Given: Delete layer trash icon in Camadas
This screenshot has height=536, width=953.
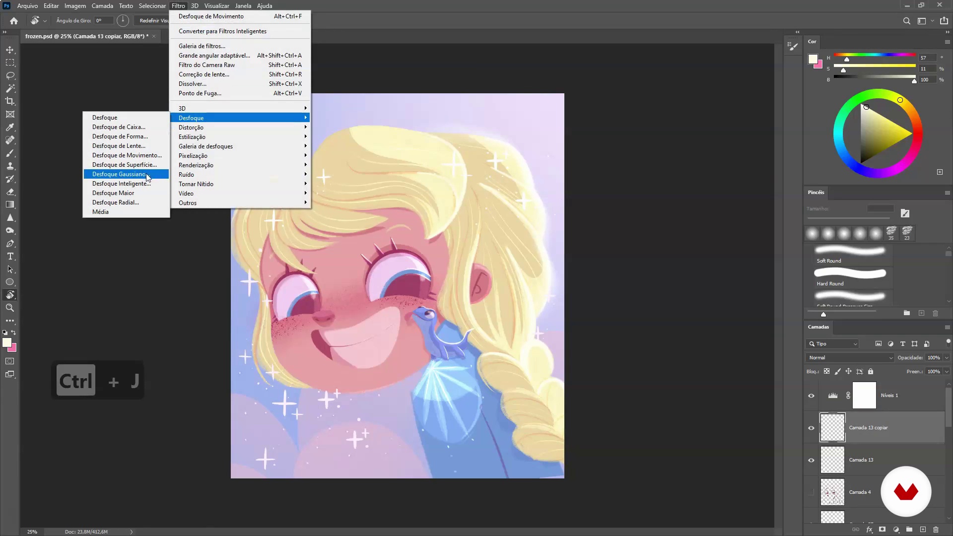Looking at the screenshot, I should click(x=936, y=530).
